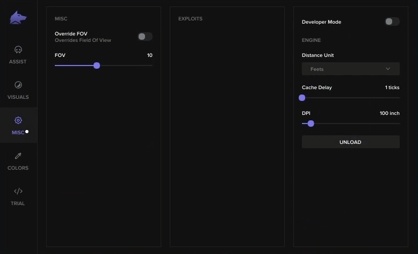Select the Trial code brackets icon
Image resolution: width=418 pixels, height=254 pixels.
click(x=18, y=191)
